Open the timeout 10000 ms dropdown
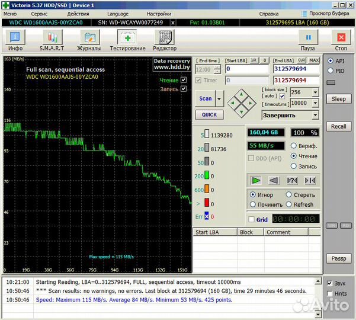 314,103
